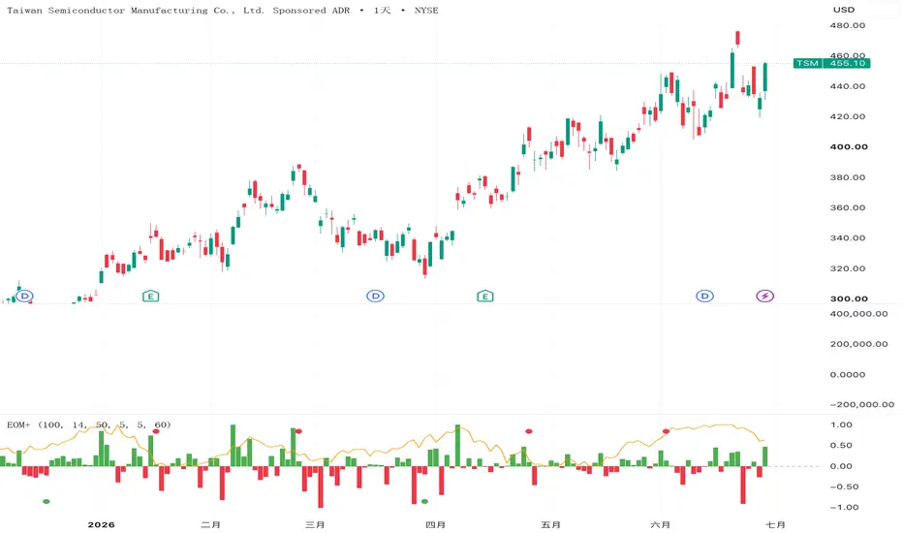The image size is (903, 533).
Task: Click the 二月 label on time axis
Action: (211, 525)
